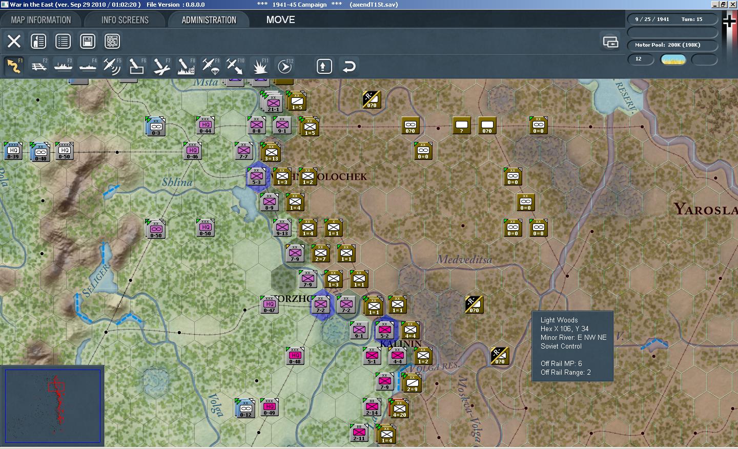Select Air Transfer mode (F10) icon
The width and height of the screenshot is (738, 449).
235,66
